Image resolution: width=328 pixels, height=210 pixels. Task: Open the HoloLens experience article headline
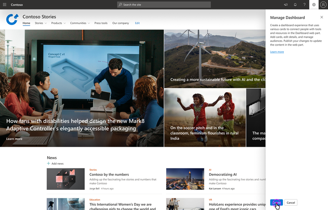237,206
